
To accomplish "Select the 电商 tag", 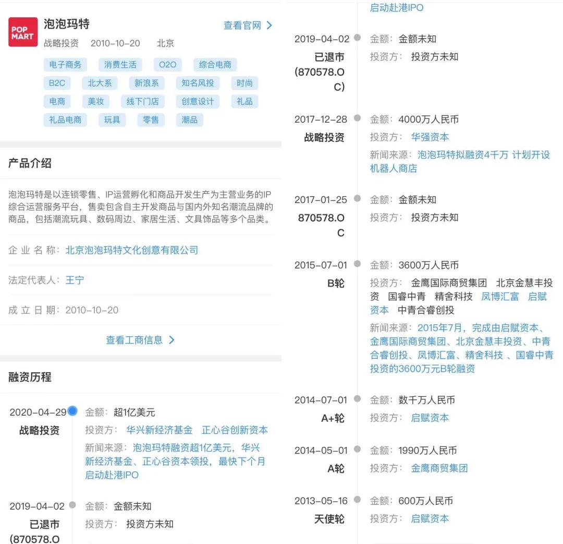I will [57, 101].
